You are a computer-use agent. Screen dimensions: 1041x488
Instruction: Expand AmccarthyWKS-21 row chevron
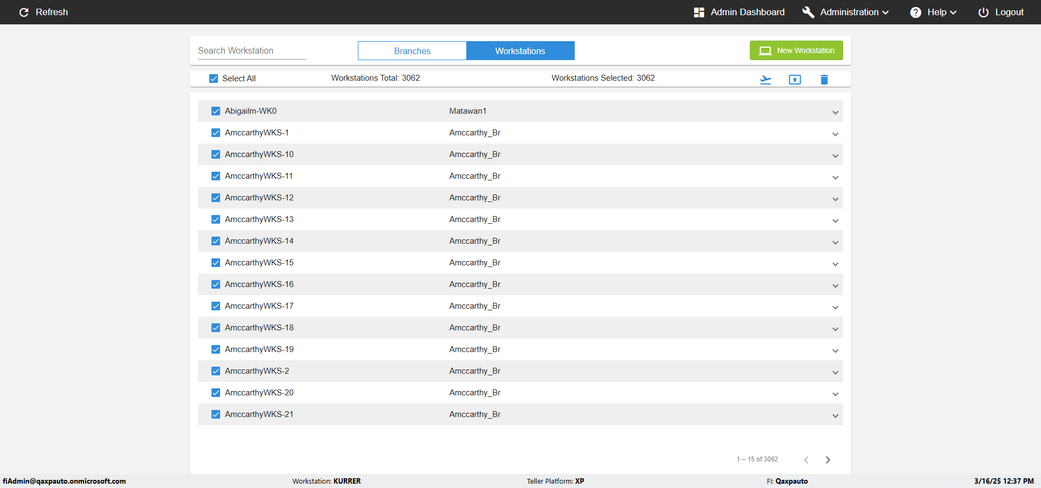pyautogui.click(x=835, y=415)
